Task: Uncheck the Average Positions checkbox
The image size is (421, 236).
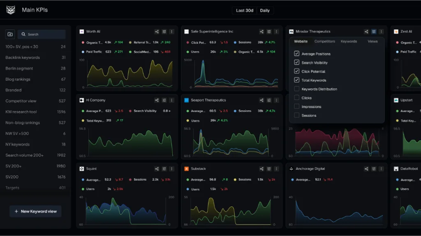Action: (x=297, y=54)
